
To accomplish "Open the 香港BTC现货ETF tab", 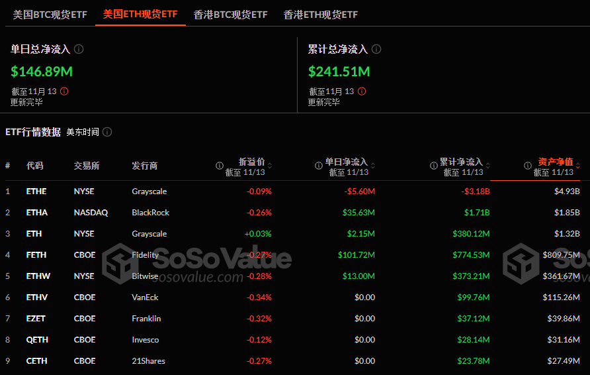I will point(230,14).
